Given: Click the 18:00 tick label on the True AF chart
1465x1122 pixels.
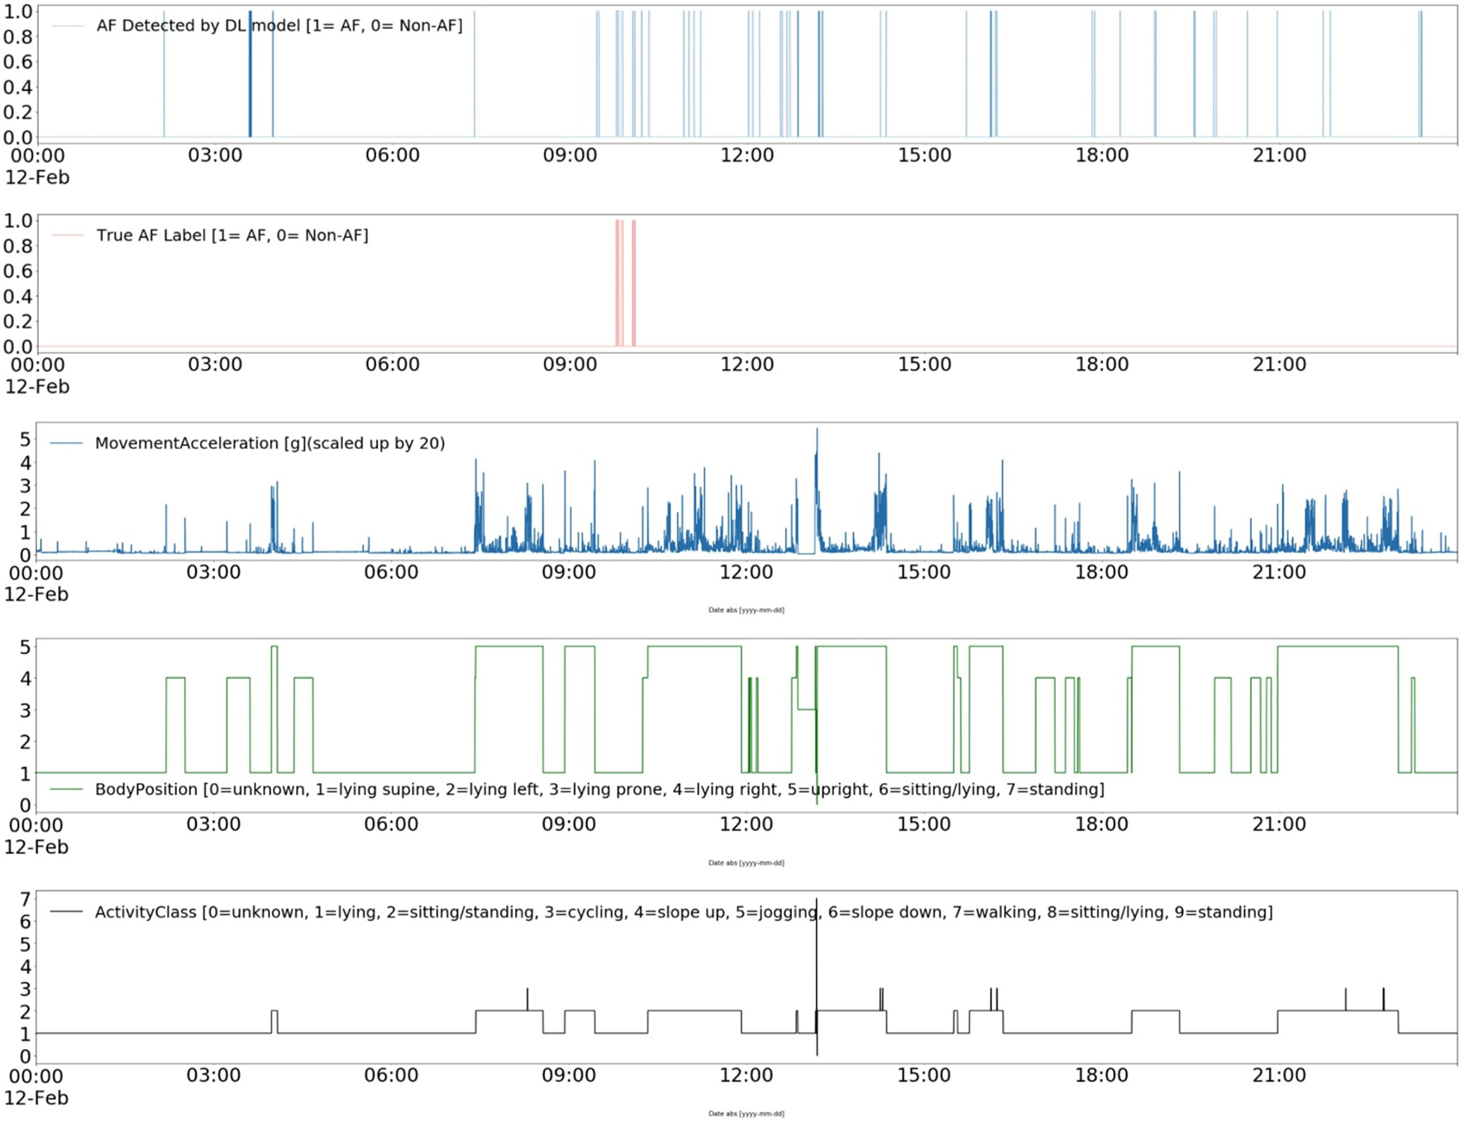Looking at the screenshot, I should point(1101,365).
